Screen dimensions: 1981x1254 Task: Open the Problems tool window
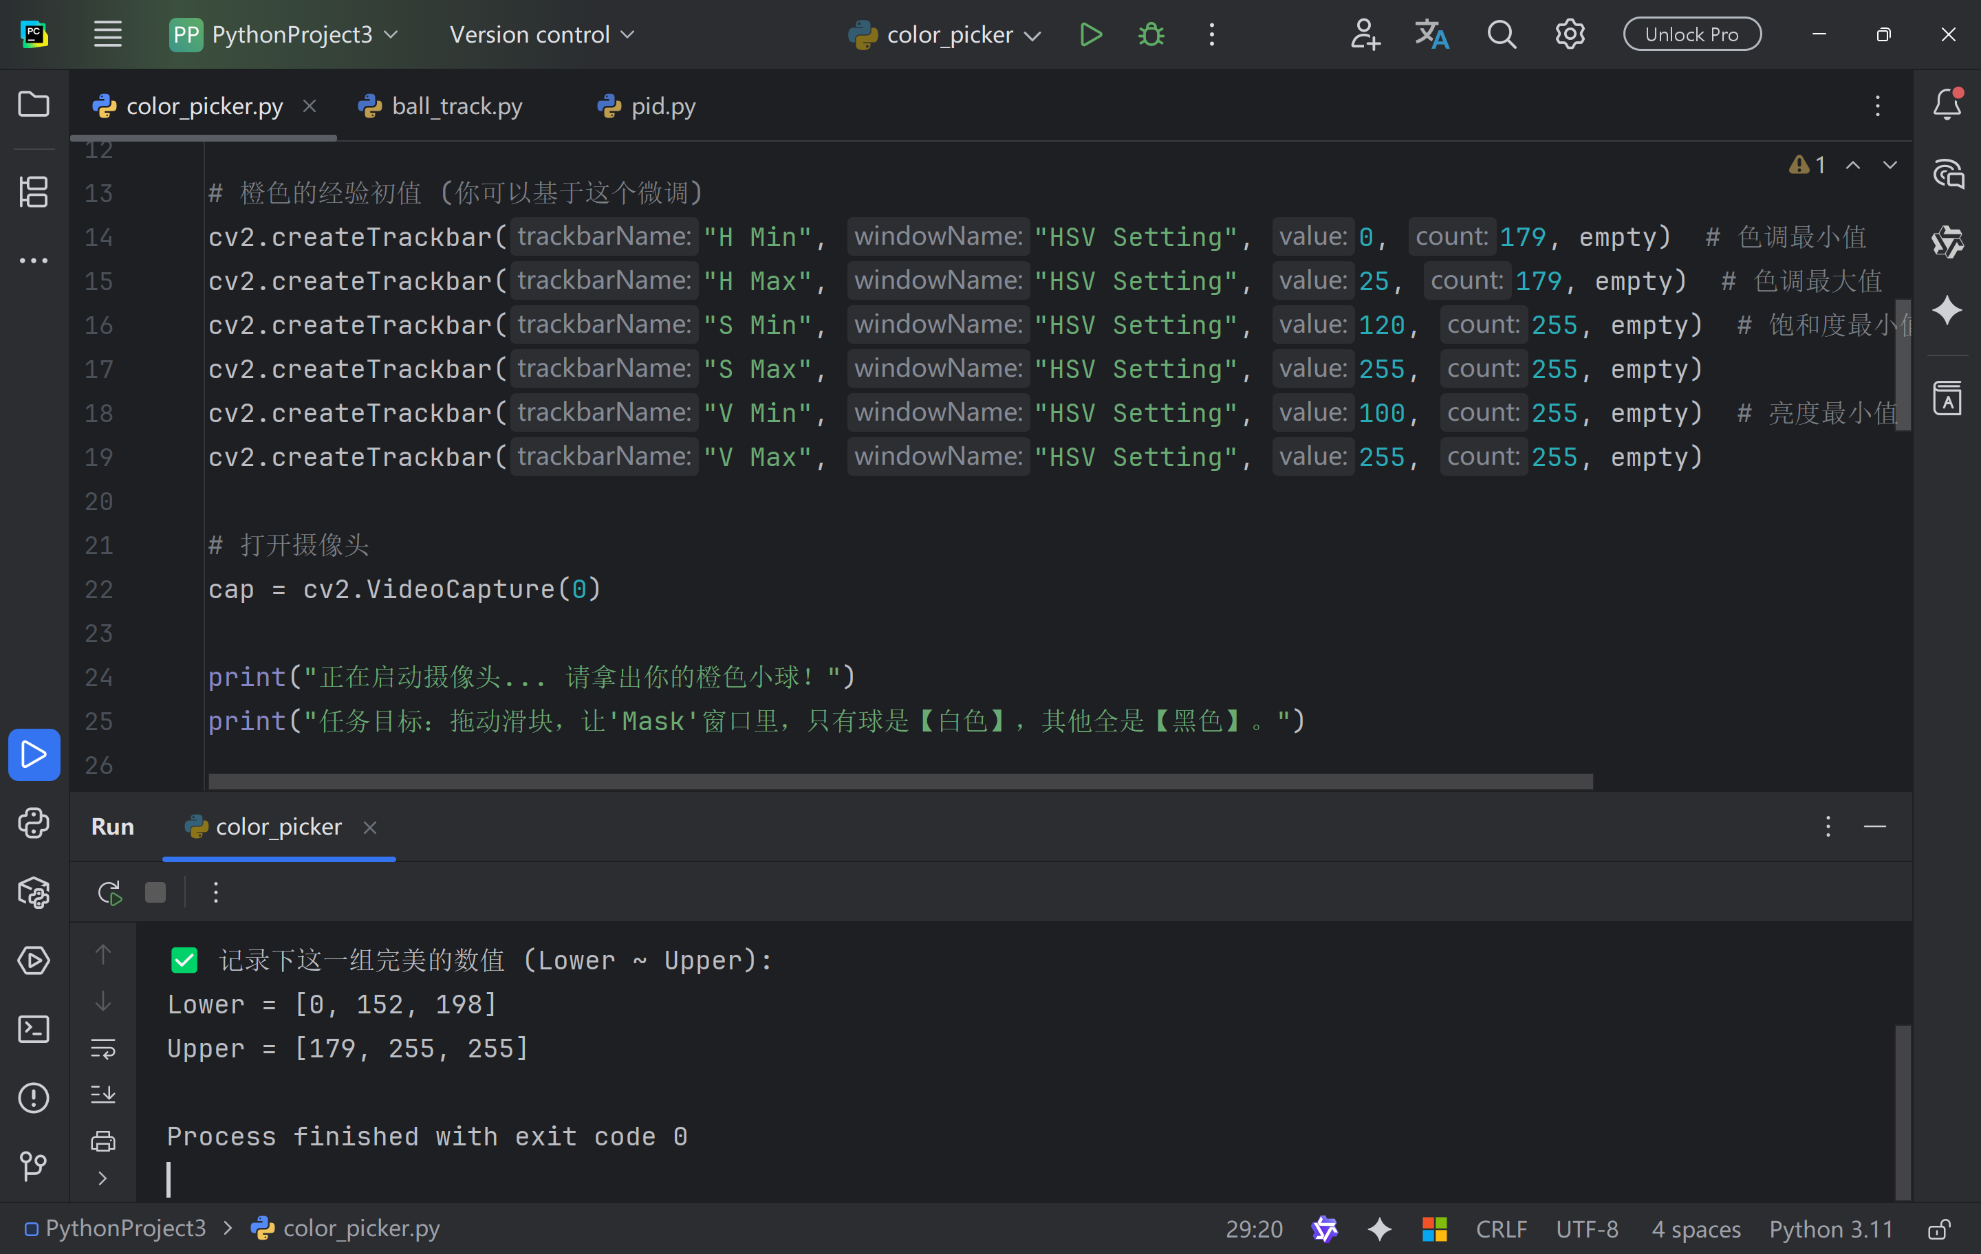coord(34,1097)
